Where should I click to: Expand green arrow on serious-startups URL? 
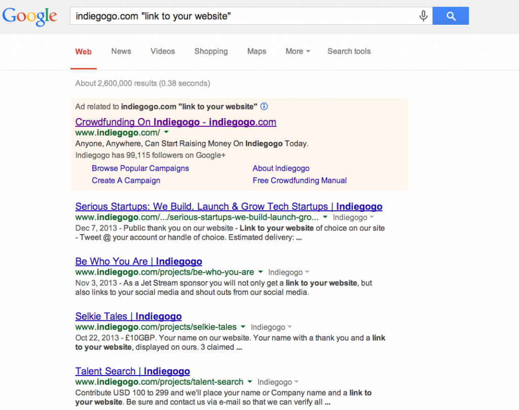pos(325,217)
